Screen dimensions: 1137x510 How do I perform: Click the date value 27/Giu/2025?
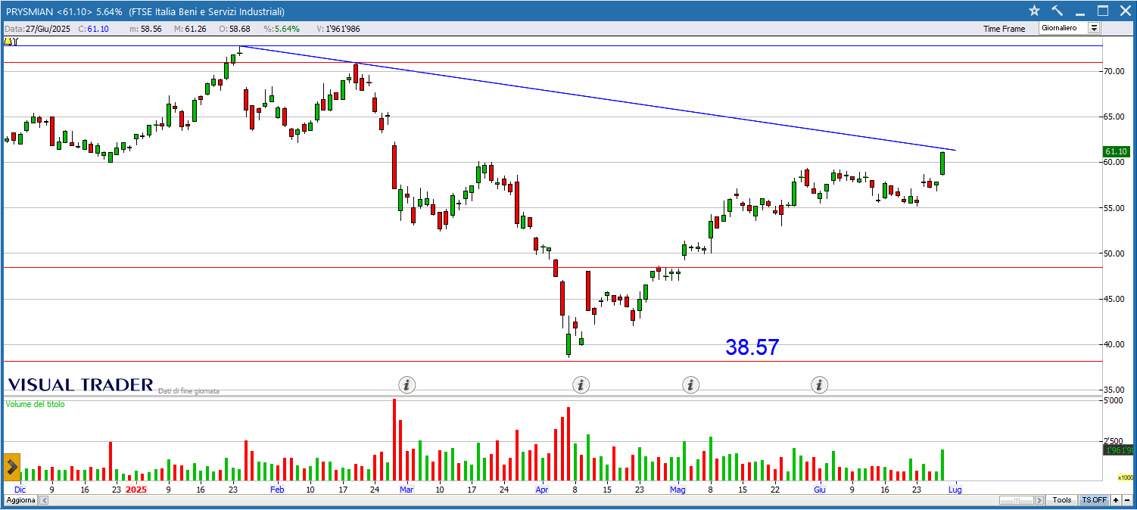49,29
